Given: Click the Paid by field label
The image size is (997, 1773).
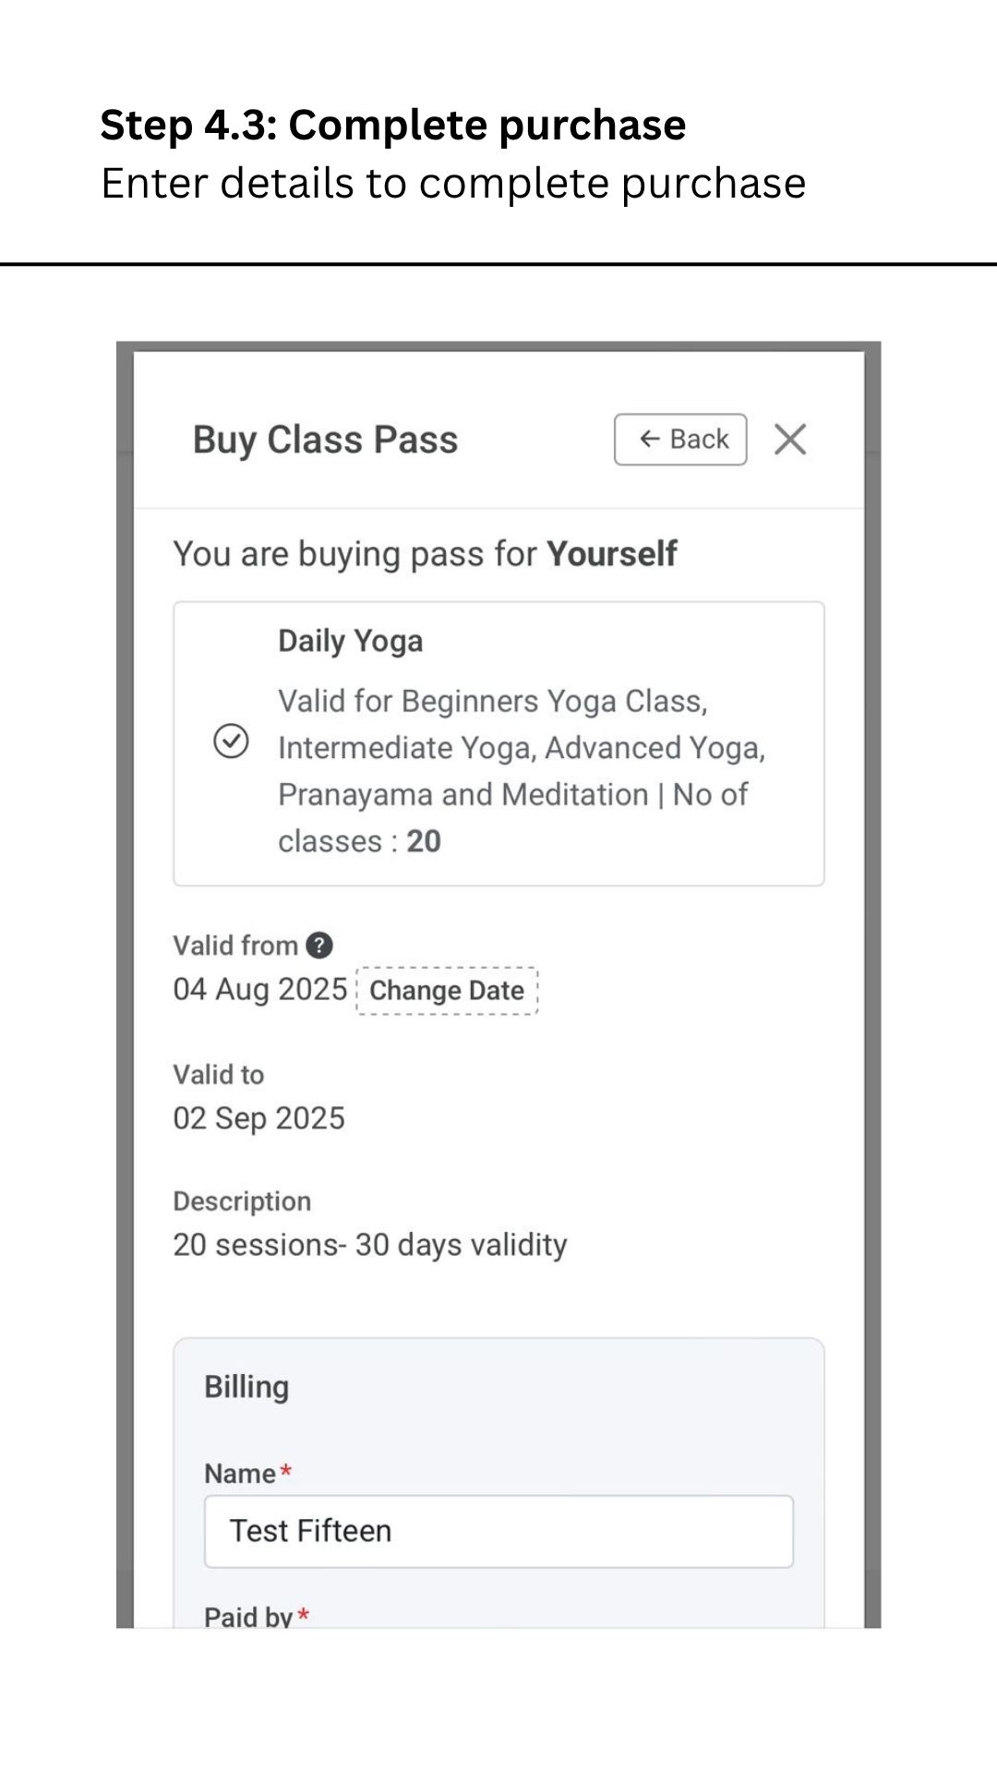Looking at the screenshot, I should click(248, 1616).
